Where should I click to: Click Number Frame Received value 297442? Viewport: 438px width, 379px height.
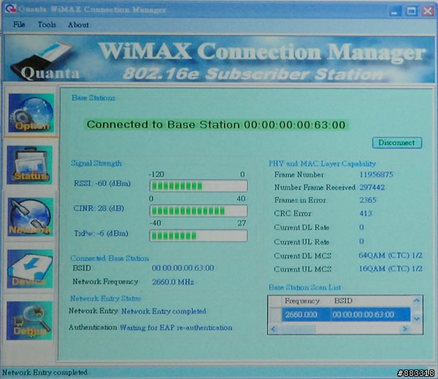372,187
